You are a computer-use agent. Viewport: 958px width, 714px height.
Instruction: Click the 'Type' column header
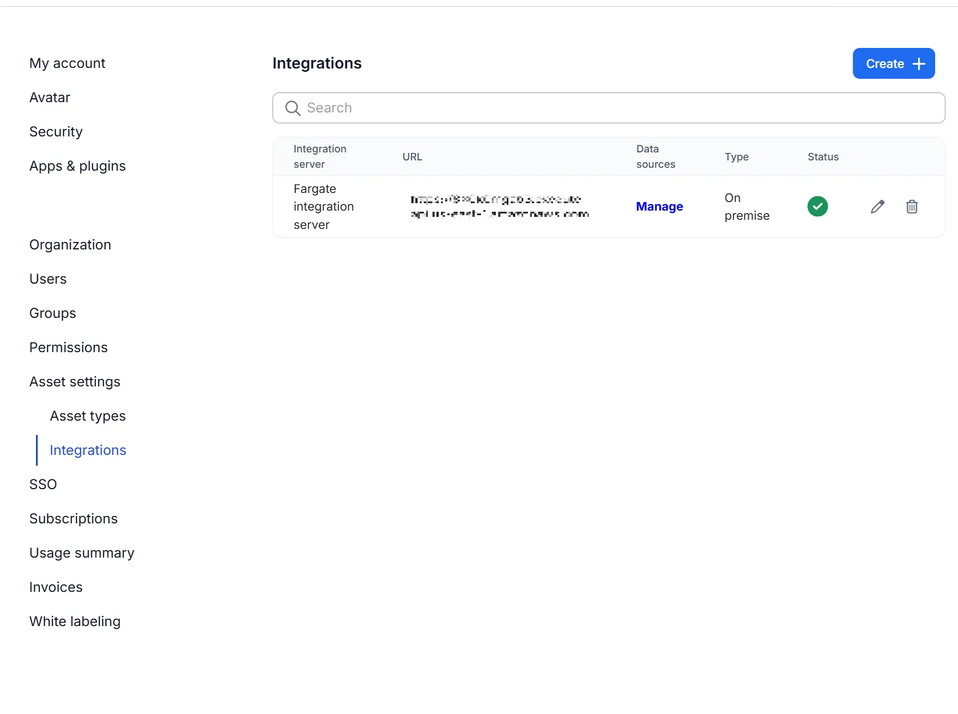(736, 157)
